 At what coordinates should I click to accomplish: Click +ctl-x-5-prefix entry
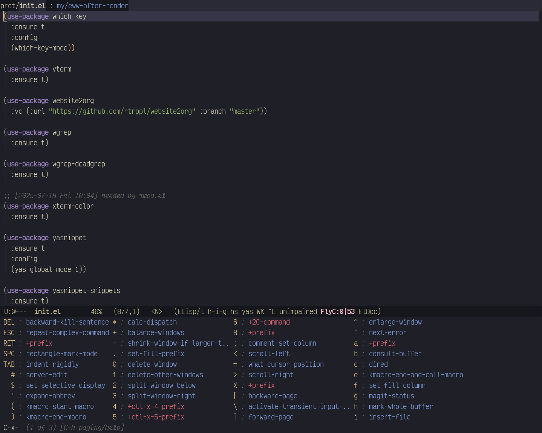(156, 417)
